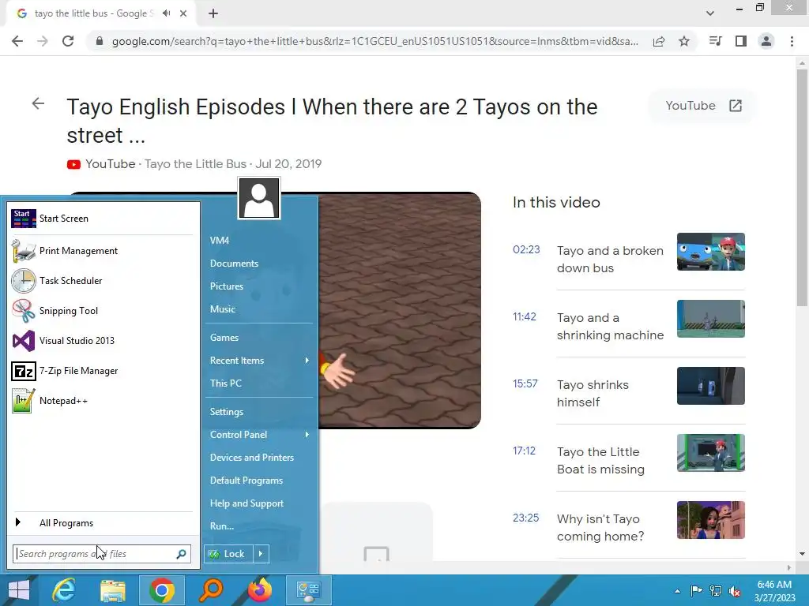Screen dimensions: 809x606
Task: Open Internet Explorer from the taskbar
Action: 65,590
